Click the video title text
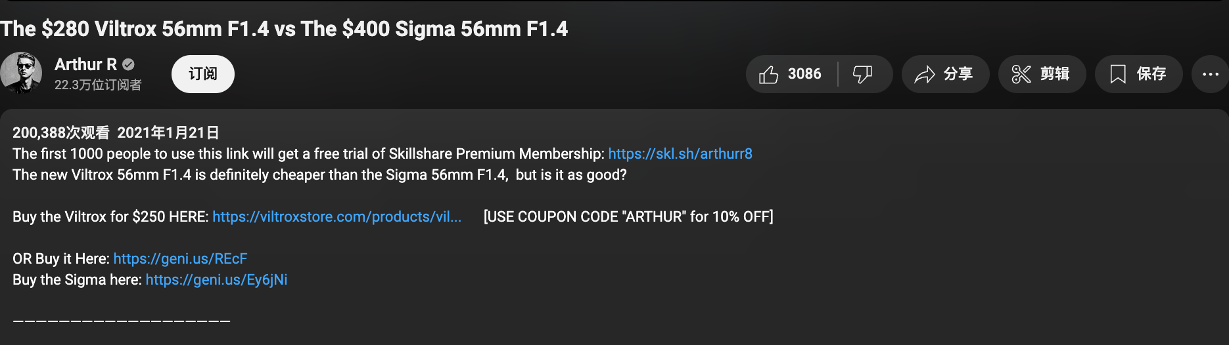Screen dimensions: 1229x345 (284, 29)
